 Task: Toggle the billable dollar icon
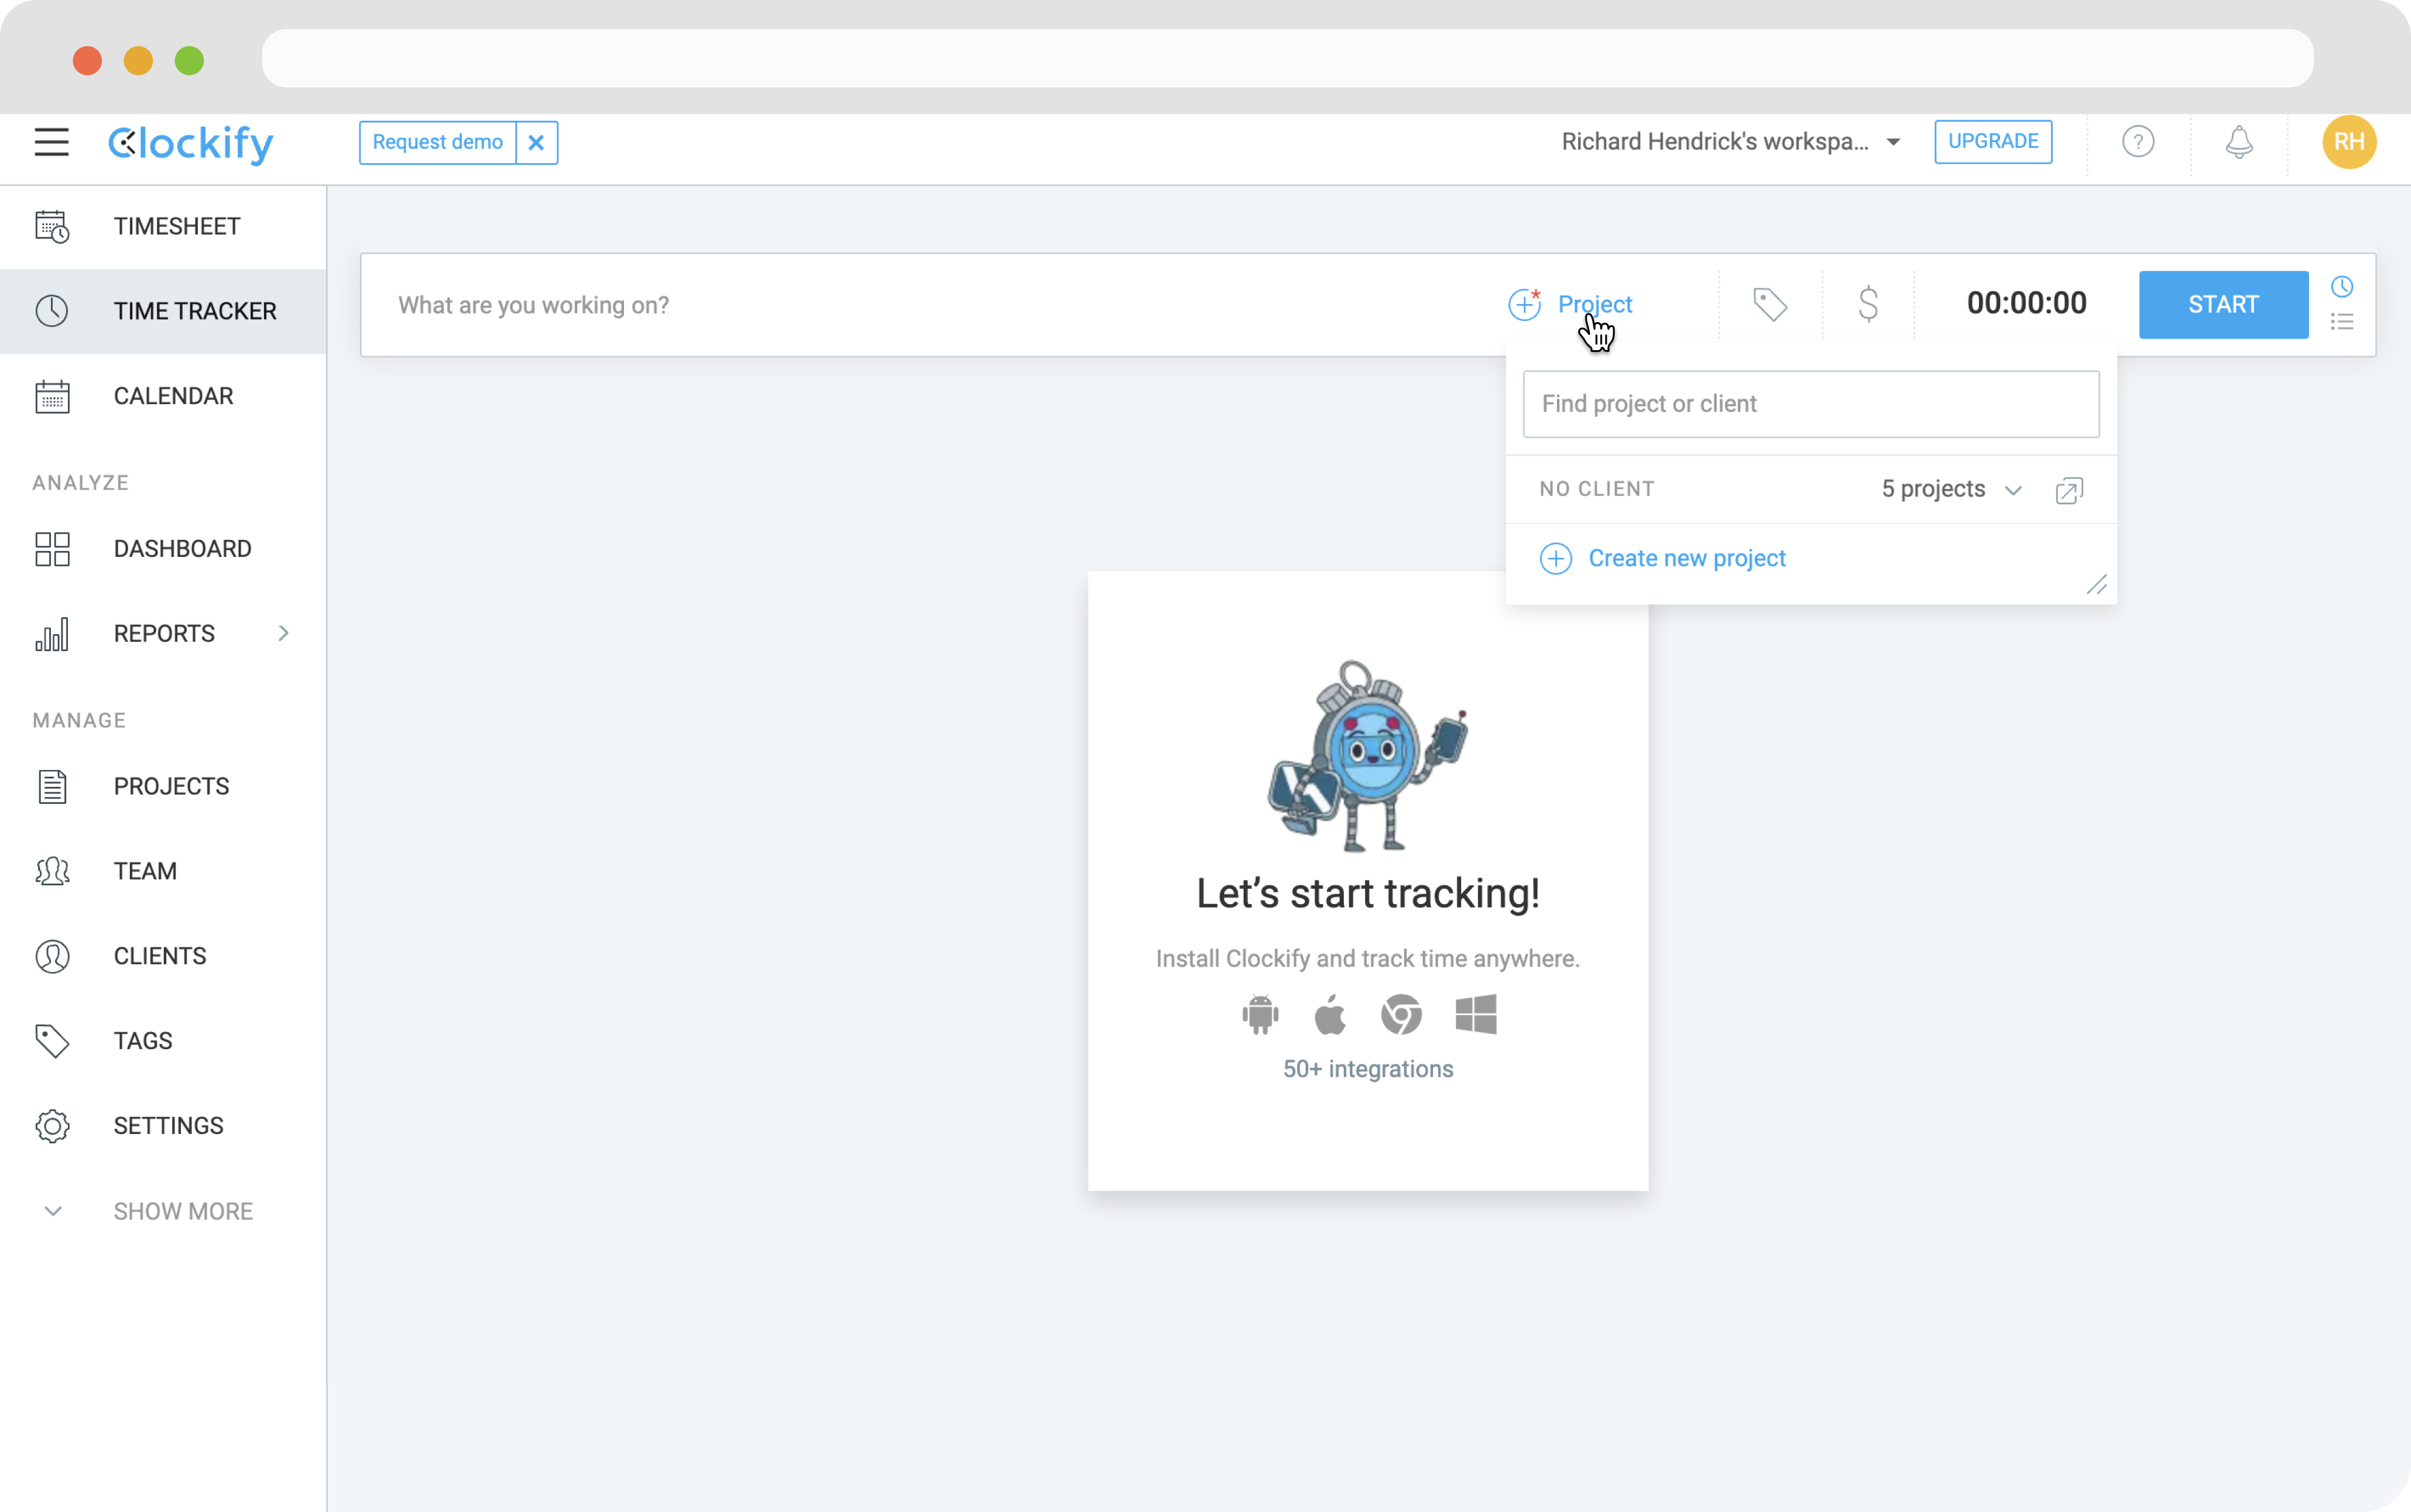point(1868,304)
